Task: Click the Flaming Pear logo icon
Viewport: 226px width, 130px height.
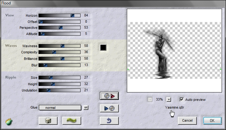Action: click(x=9, y=122)
